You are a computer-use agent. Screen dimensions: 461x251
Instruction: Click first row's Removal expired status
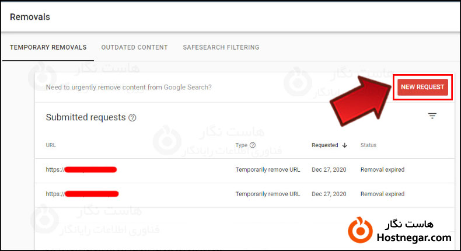(x=382, y=170)
